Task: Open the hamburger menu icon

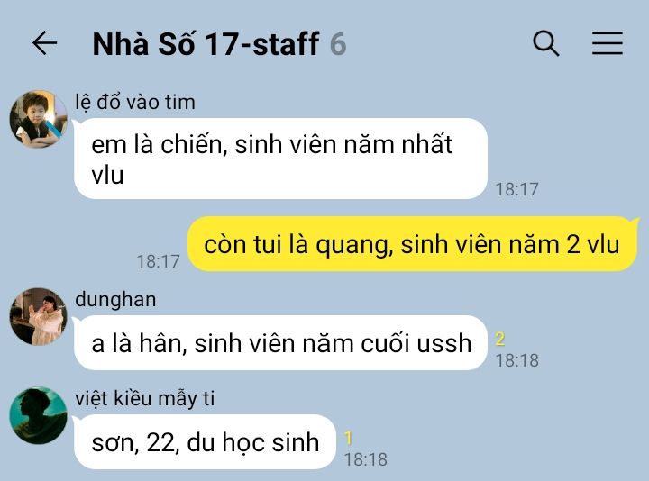Action: (608, 42)
